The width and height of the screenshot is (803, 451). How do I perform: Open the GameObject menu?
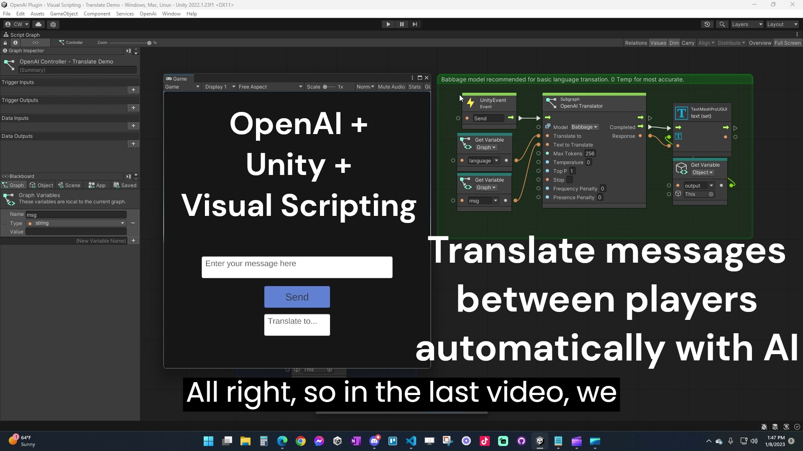(x=64, y=14)
